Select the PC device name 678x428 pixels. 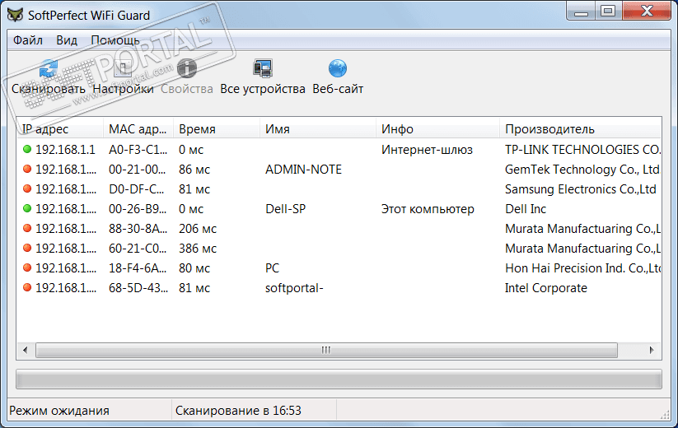click(x=273, y=268)
